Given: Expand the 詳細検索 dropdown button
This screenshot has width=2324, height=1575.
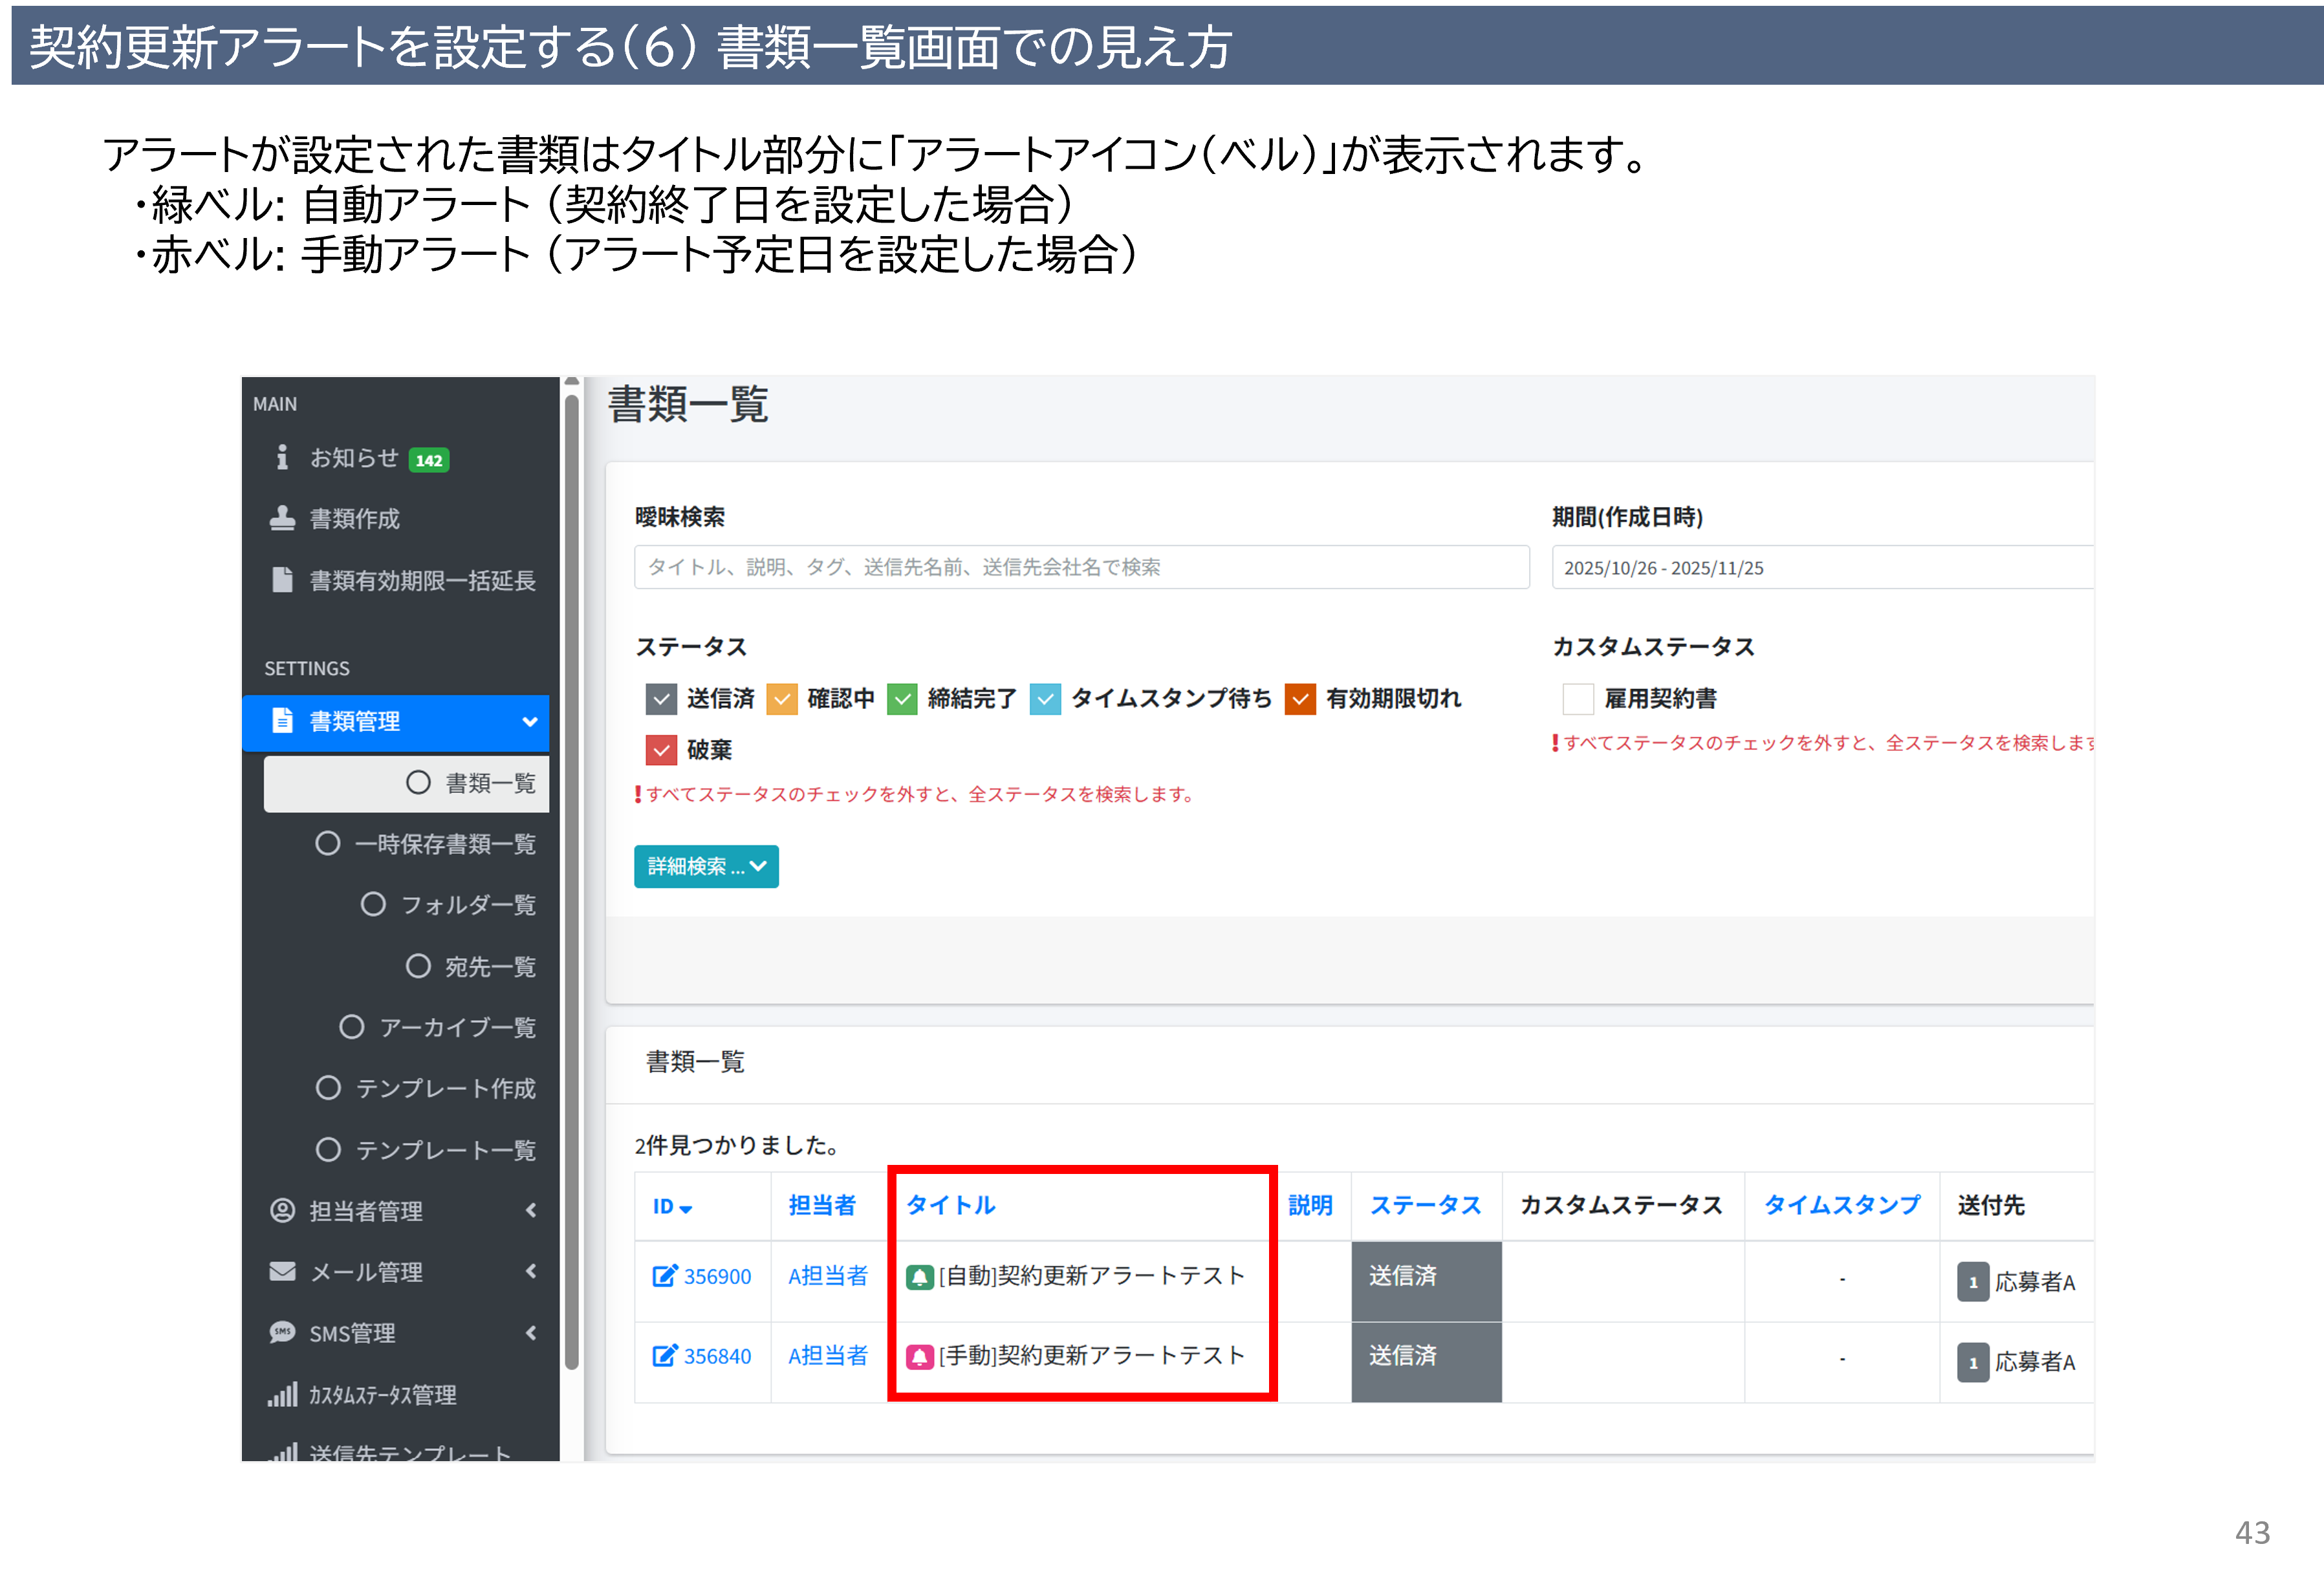Looking at the screenshot, I should pos(706,867).
